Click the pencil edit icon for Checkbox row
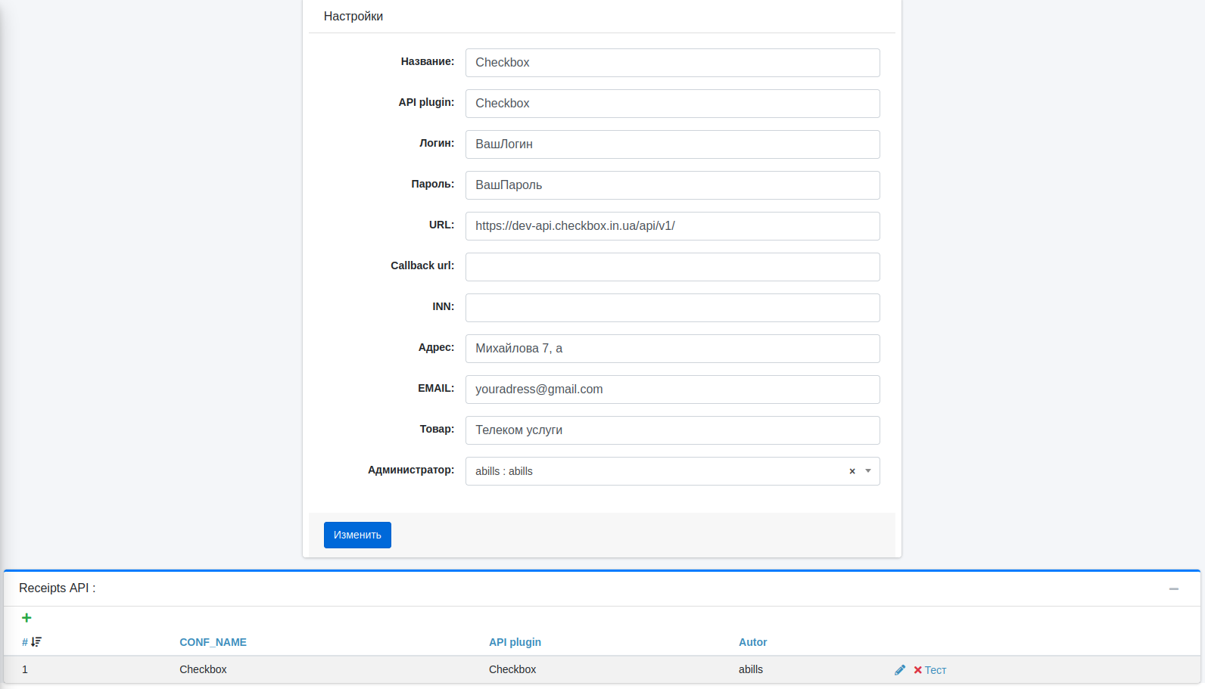This screenshot has height=689, width=1205. click(x=900, y=670)
